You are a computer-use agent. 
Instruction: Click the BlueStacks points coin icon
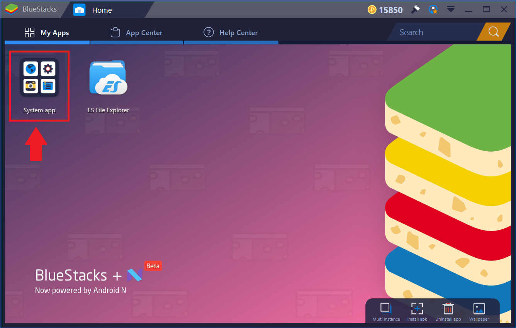pos(372,10)
